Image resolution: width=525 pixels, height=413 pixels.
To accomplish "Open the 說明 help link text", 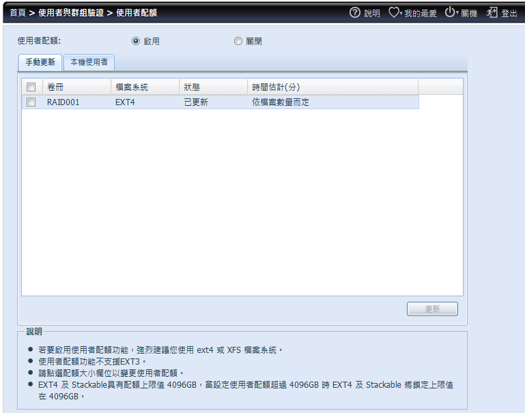I will (x=372, y=14).
